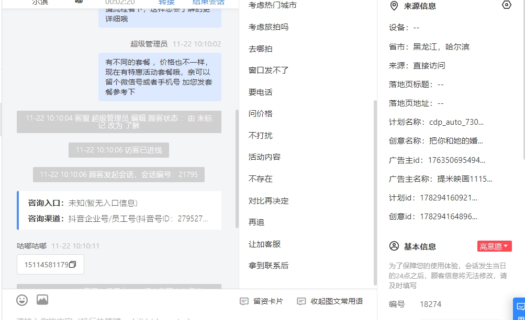Click the 落地页标题 entry
Viewport: 525px width, 320px height.
(416, 85)
